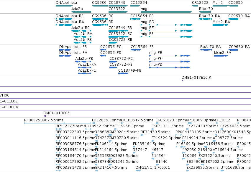Click the EK188617.5prime EST

(122, 123)
